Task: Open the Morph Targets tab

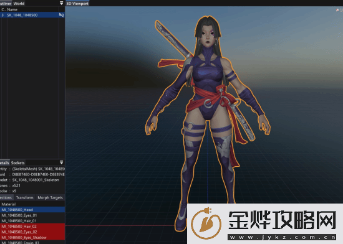Action: click(50, 197)
